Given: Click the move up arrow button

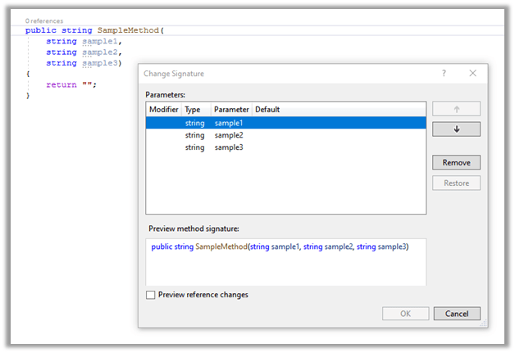Looking at the screenshot, I should [x=456, y=109].
